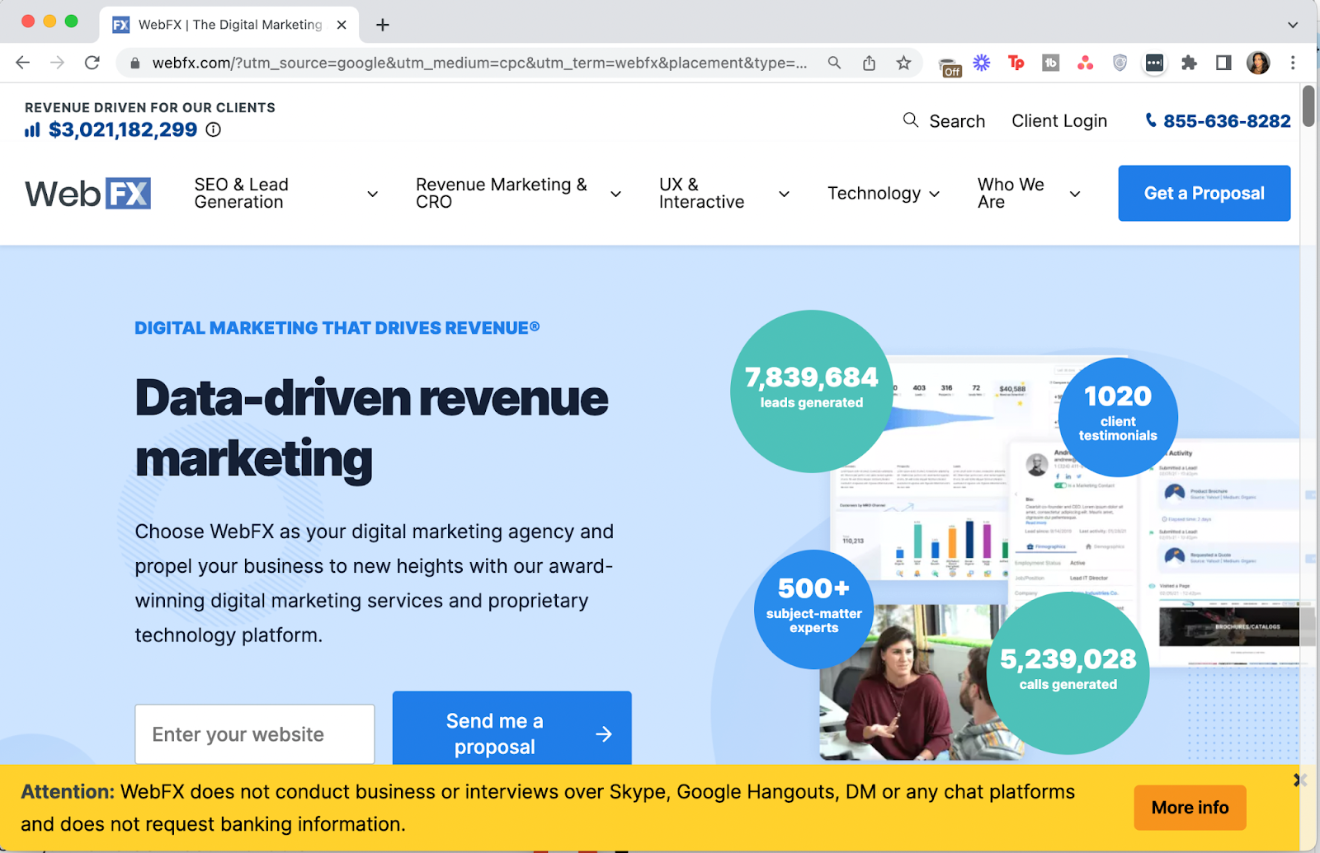Click the 5,239,028 calls generated circle
1320x853 pixels.
(1068, 673)
